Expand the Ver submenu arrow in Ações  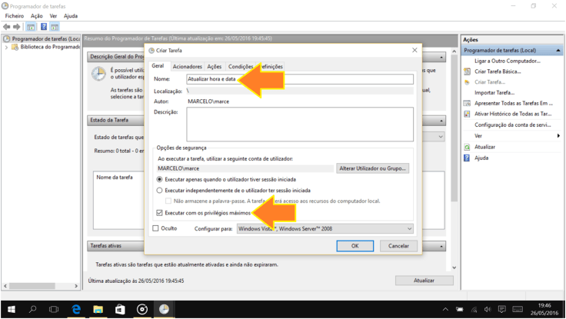558,136
